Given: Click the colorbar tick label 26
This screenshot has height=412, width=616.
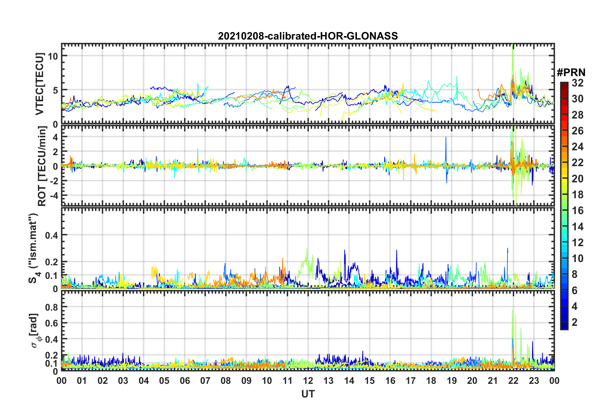Looking at the screenshot, I should (577, 131).
